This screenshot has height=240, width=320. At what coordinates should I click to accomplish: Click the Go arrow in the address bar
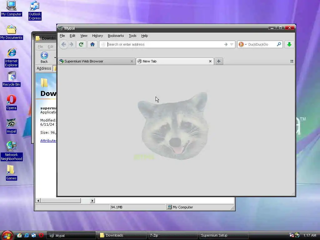click(x=226, y=44)
